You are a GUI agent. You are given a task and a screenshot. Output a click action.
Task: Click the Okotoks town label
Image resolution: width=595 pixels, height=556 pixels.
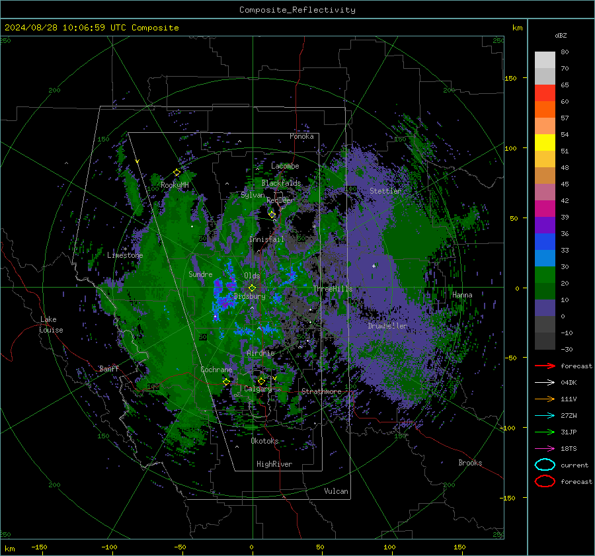[264, 441]
